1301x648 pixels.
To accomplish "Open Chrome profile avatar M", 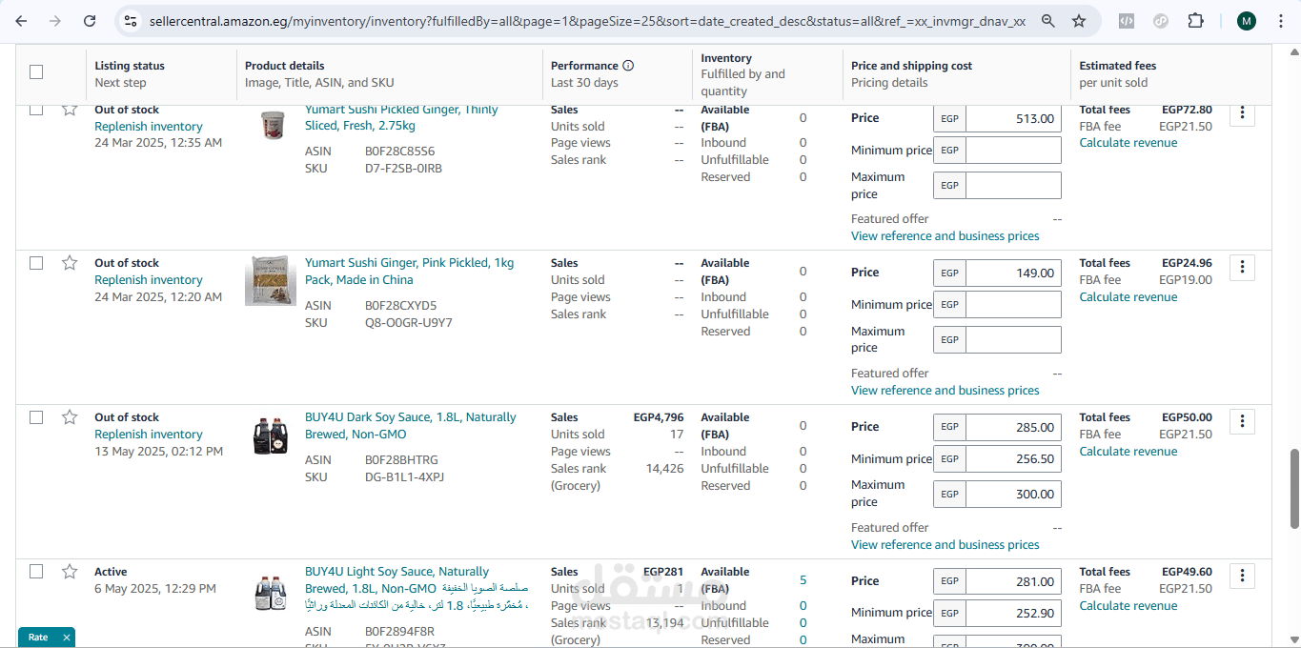I will pyautogui.click(x=1247, y=21).
